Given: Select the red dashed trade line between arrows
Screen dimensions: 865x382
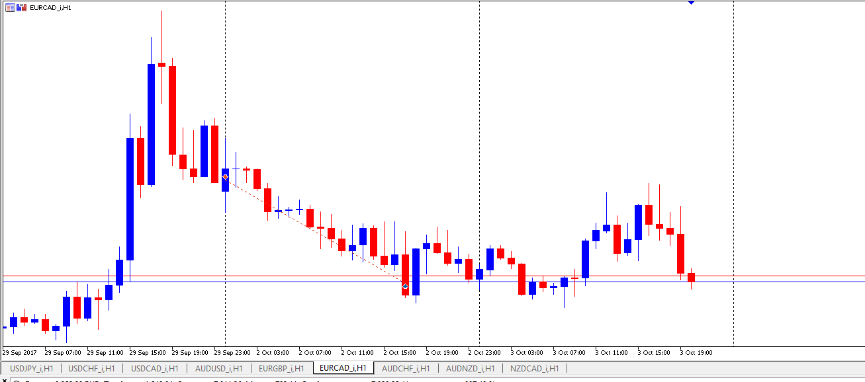Looking at the screenshot, I should click(315, 231).
